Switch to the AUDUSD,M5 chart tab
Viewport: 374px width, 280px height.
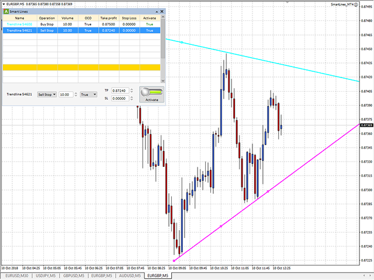[x=130, y=276]
